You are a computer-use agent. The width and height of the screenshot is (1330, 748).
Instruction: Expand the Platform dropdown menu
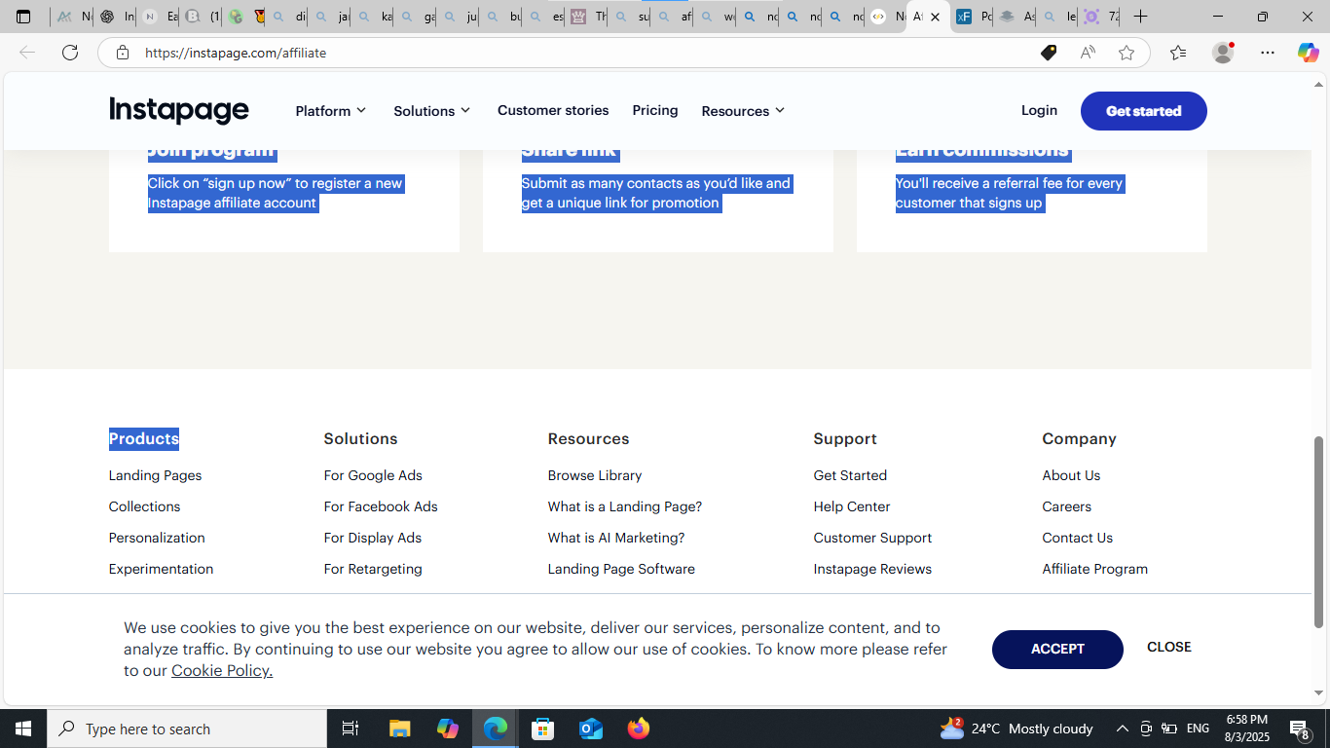tap(331, 111)
